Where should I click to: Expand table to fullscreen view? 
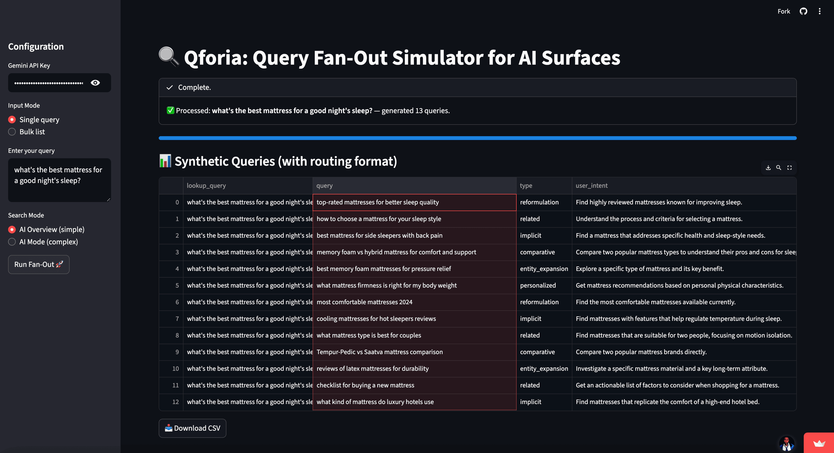click(790, 168)
